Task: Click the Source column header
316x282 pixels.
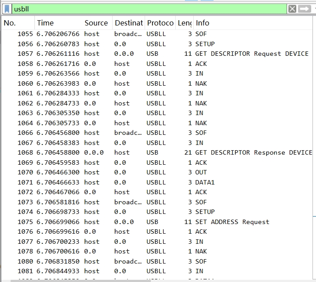Action: pos(96,23)
